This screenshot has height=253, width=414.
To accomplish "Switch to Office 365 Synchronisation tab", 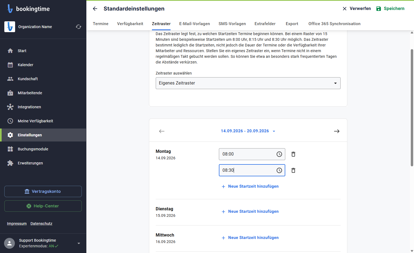I will point(334,24).
